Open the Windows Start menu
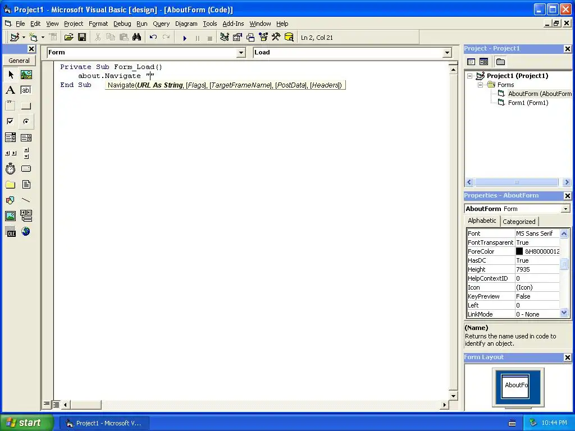 (x=26, y=423)
